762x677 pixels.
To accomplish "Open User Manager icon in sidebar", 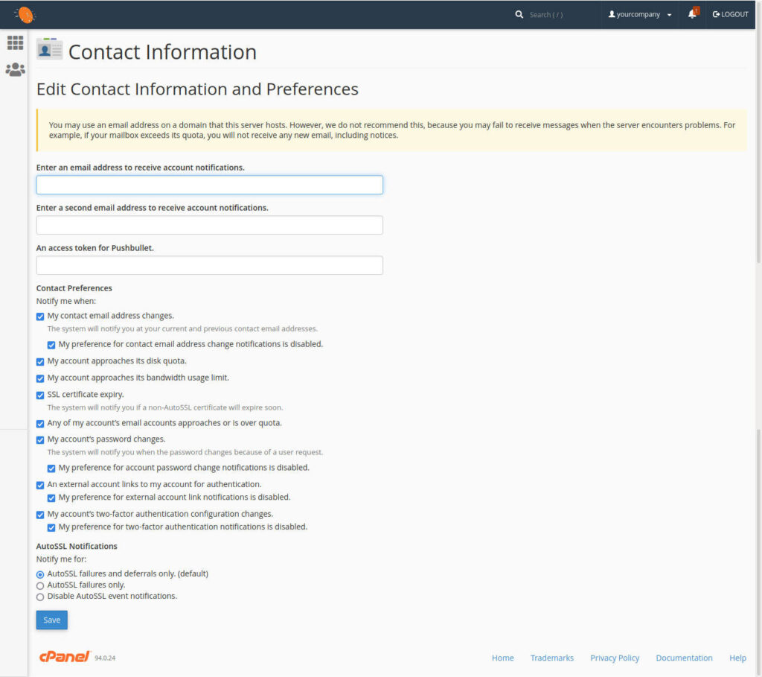I will [15, 69].
